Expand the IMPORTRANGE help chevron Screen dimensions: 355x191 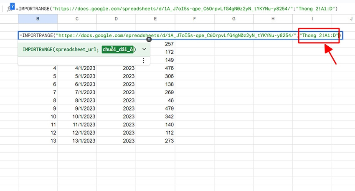pos(144,49)
